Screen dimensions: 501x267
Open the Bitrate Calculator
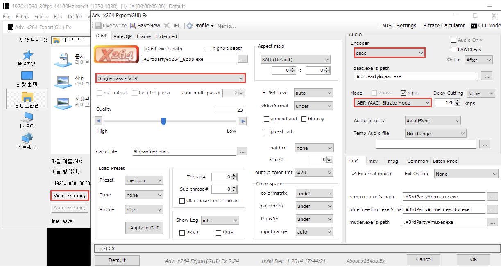(x=444, y=25)
